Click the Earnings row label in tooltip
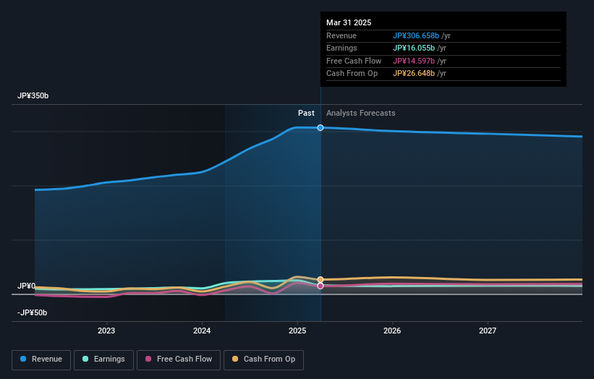This screenshot has height=379, width=594. coord(341,48)
